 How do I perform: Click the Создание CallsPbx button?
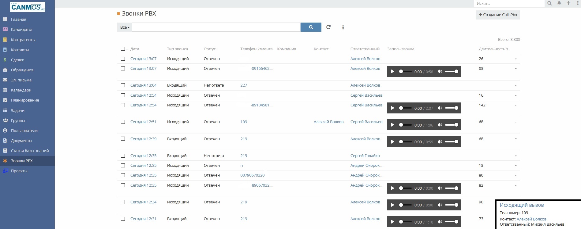498,15
